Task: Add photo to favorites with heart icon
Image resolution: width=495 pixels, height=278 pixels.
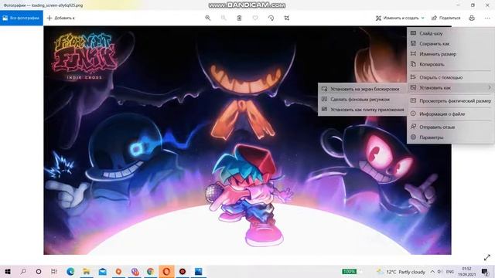Action: pos(255,18)
